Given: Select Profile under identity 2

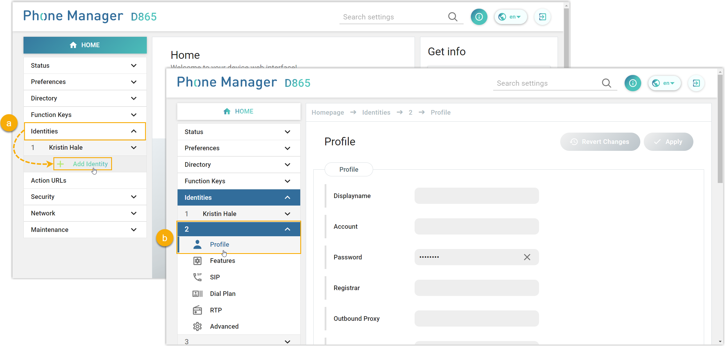Looking at the screenshot, I should [x=219, y=244].
